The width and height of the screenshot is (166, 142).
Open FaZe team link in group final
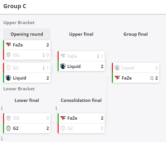[127, 78]
